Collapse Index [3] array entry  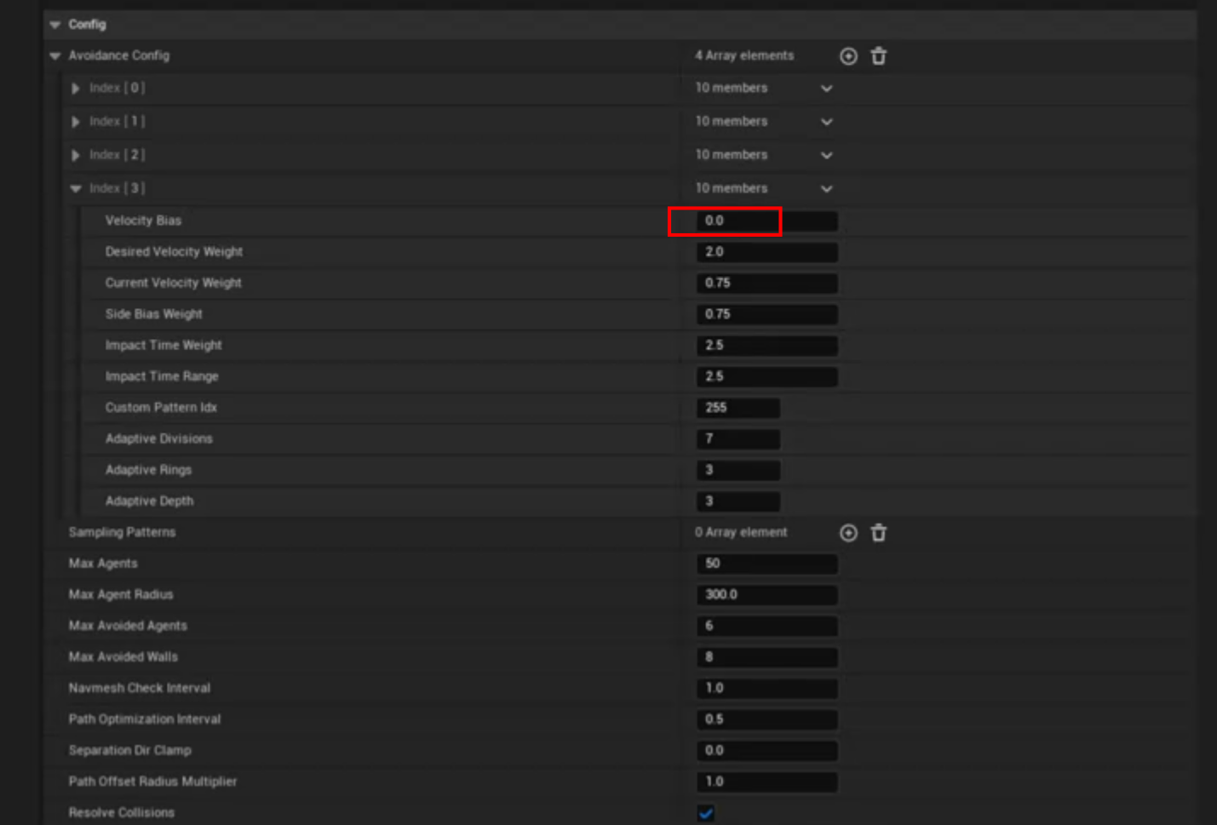(x=76, y=188)
